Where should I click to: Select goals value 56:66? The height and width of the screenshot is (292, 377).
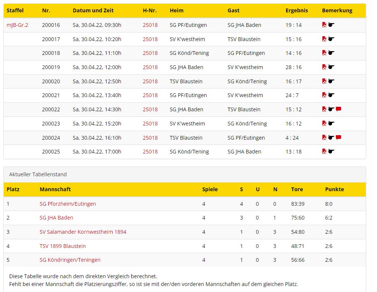[x=298, y=260]
